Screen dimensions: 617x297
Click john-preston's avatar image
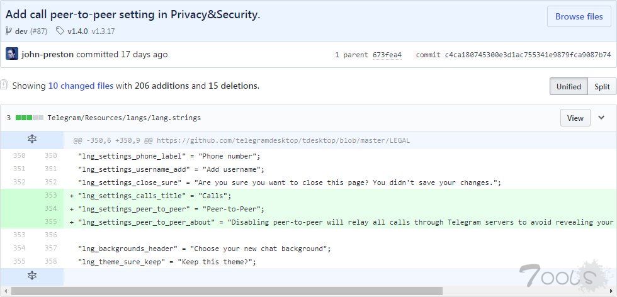(x=12, y=54)
